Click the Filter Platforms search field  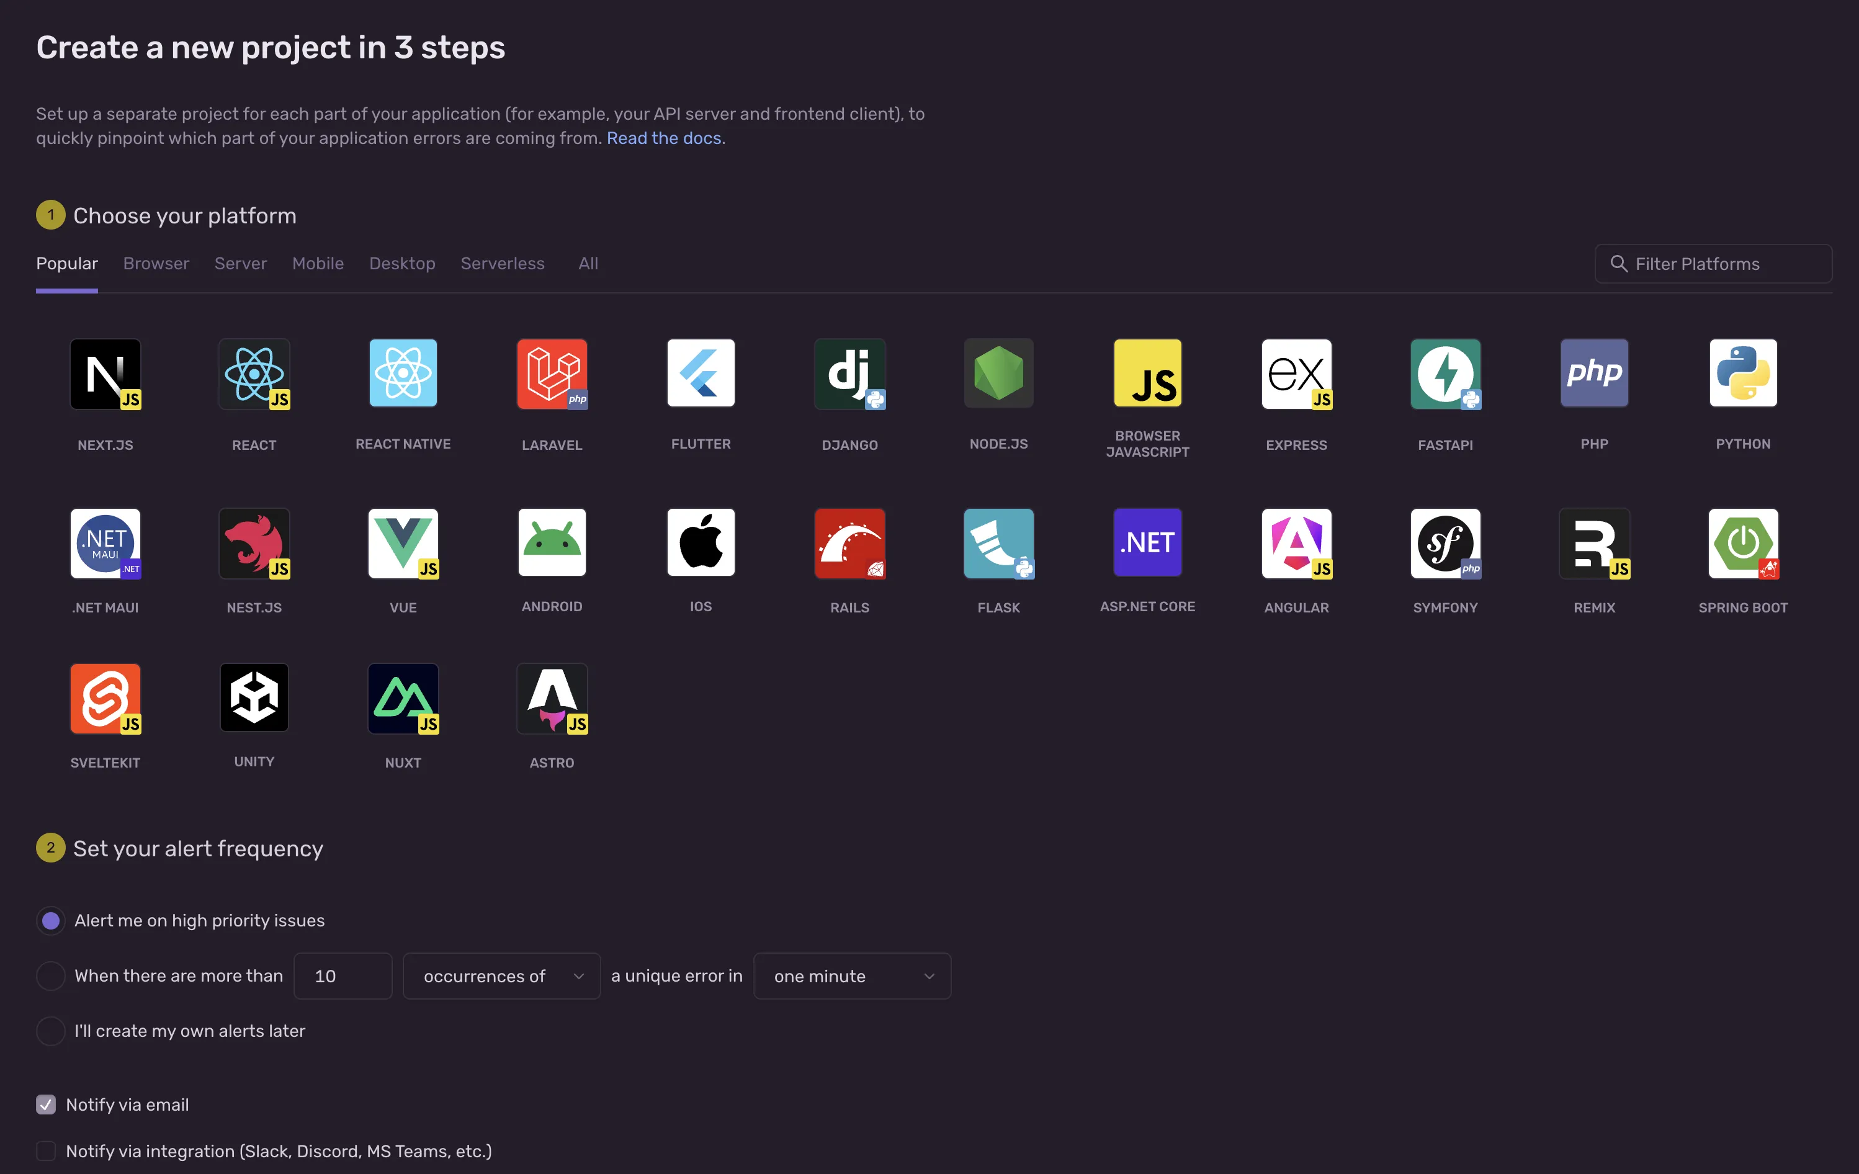click(1714, 264)
